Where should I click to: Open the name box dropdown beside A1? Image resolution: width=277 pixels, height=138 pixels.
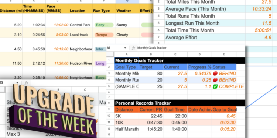(125, 48)
